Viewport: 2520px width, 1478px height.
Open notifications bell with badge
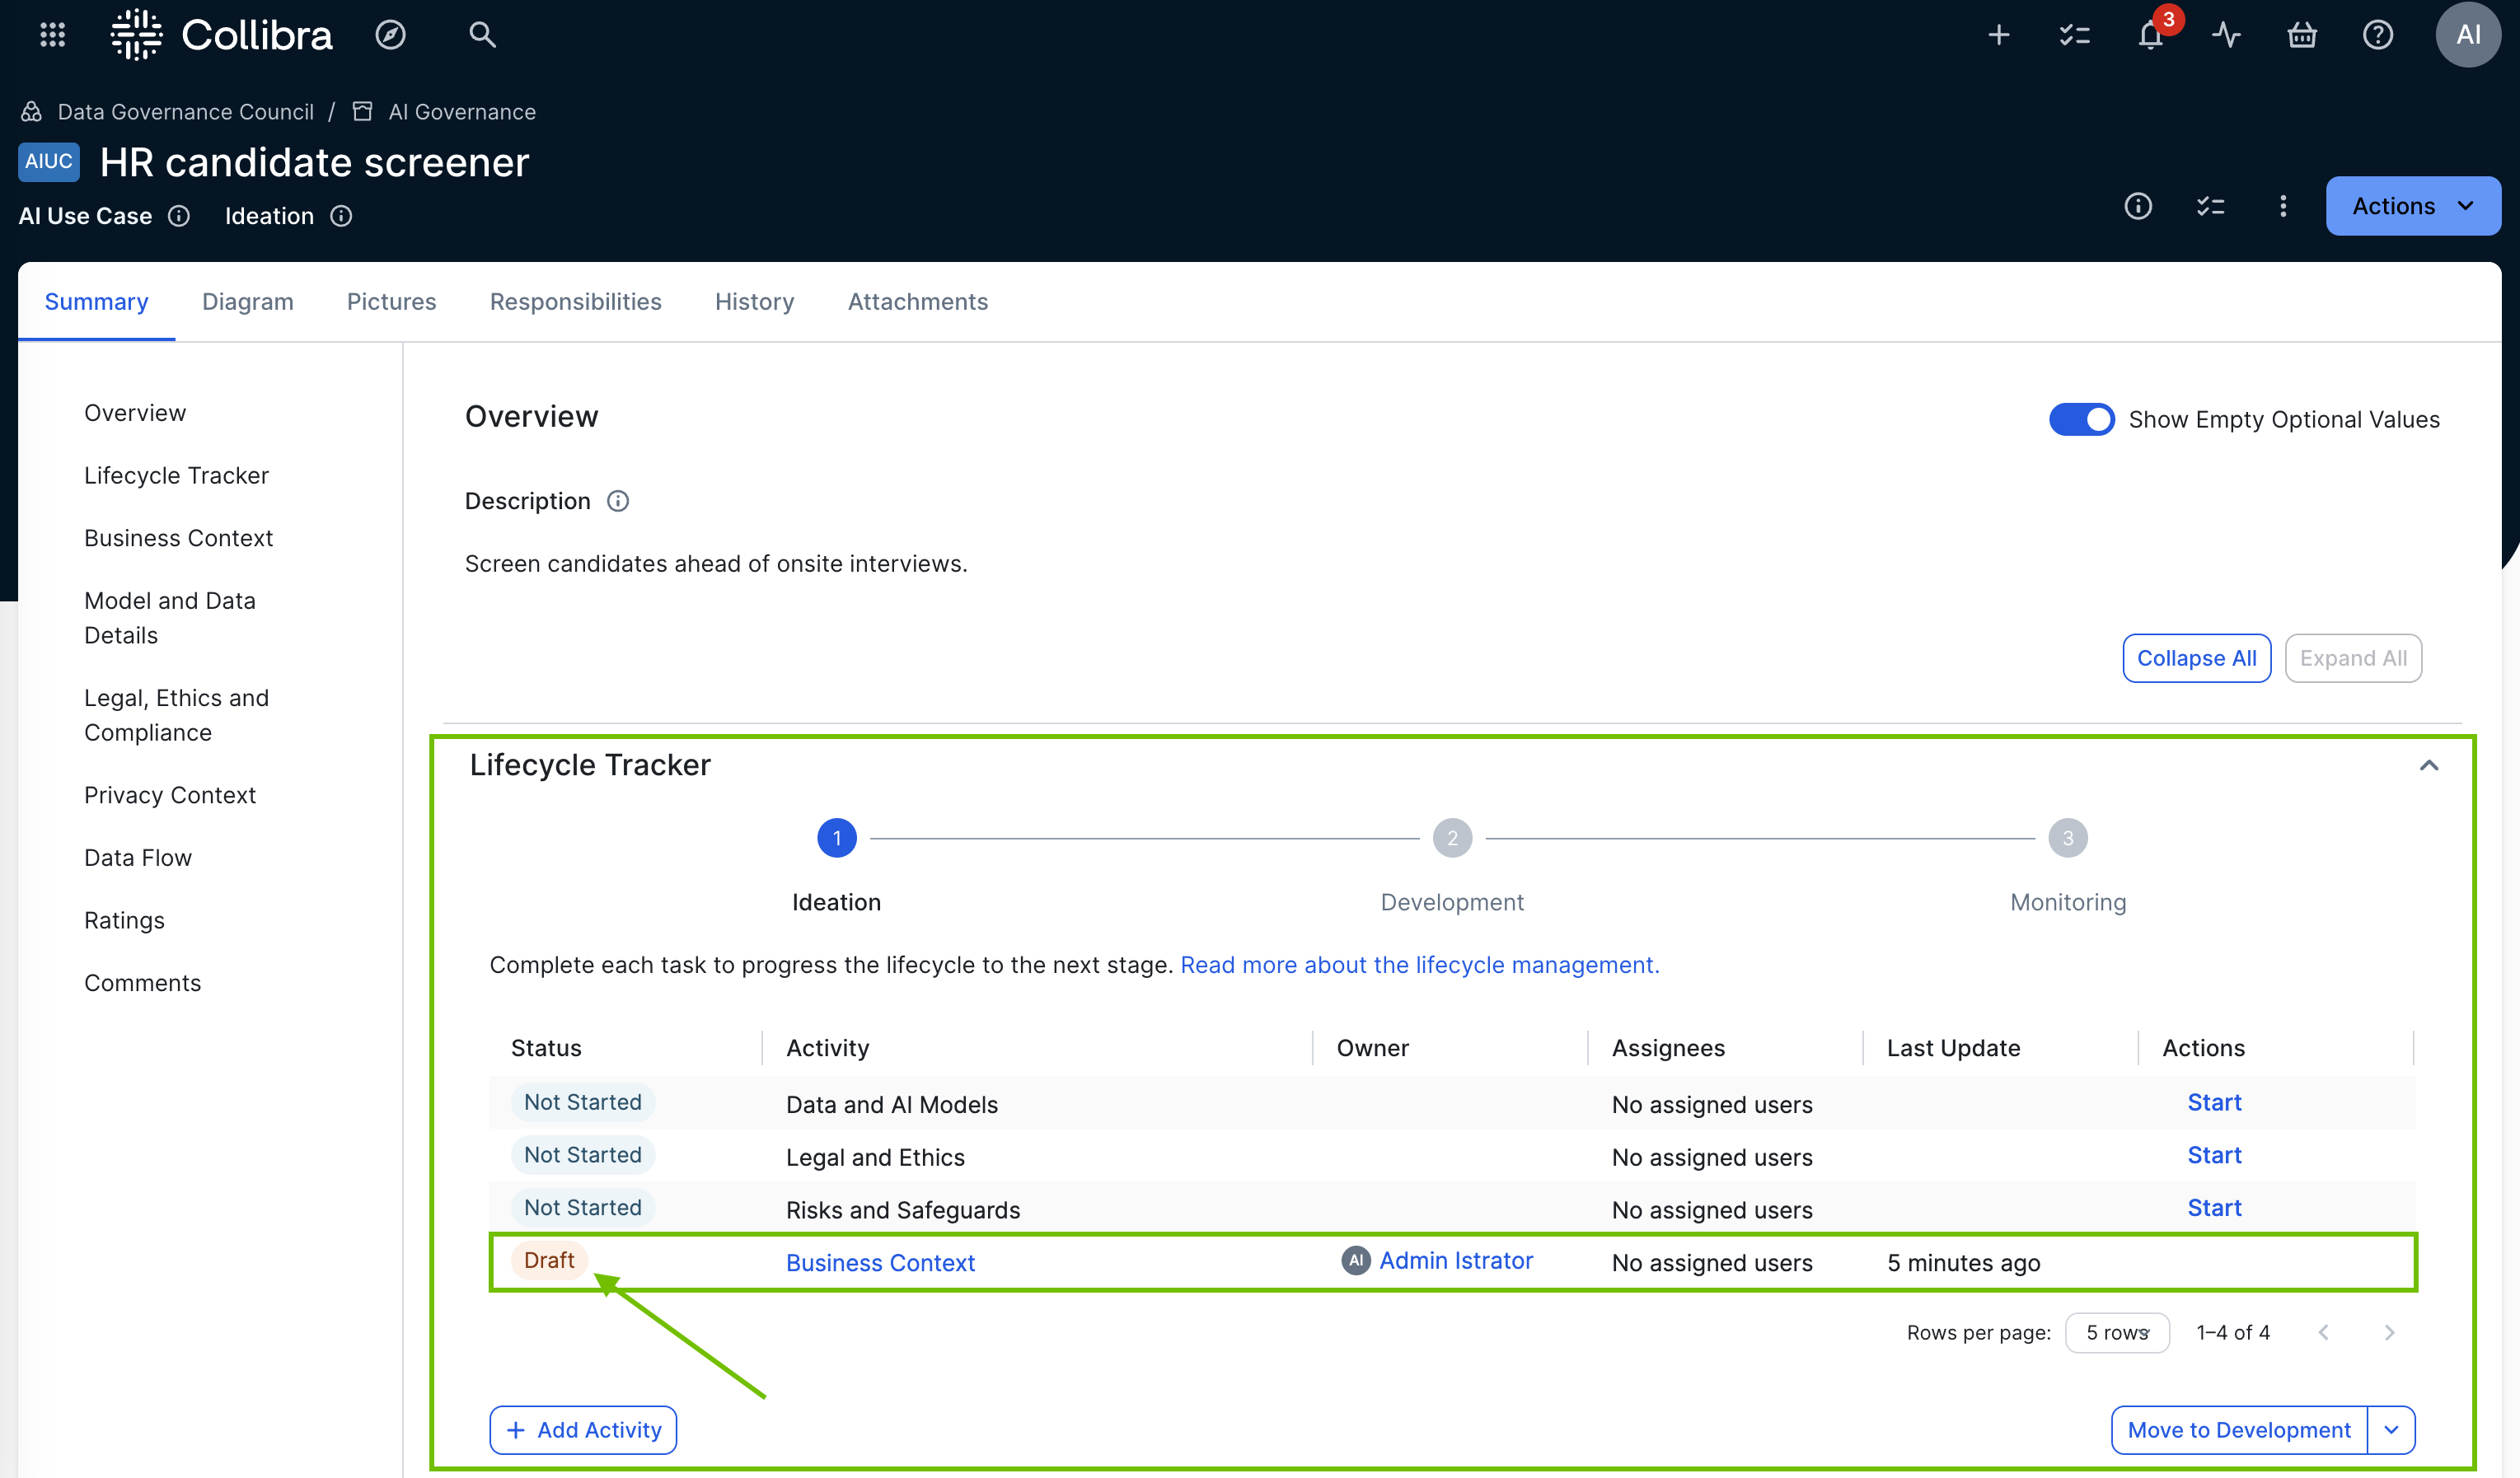(x=2150, y=35)
